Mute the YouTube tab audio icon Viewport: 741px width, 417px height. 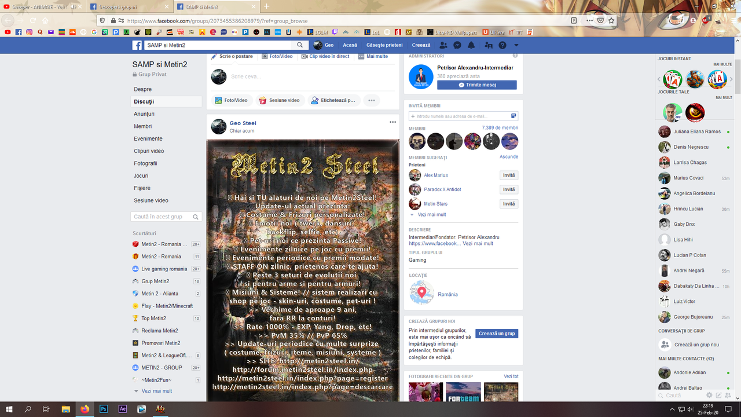(x=74, y=6)
